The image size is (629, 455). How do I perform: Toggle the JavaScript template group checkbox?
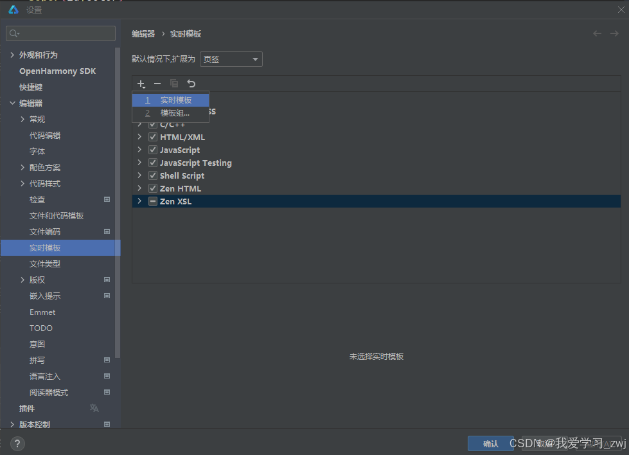[153, 150]
